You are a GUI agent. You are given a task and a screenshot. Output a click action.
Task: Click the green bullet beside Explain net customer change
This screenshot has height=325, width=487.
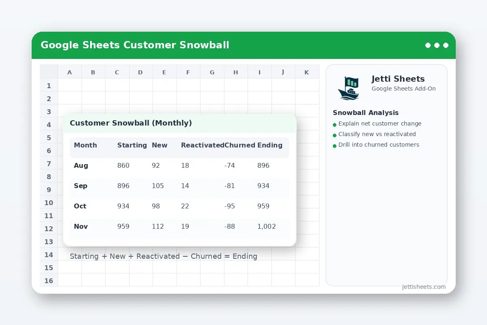(x=334, y=125)
